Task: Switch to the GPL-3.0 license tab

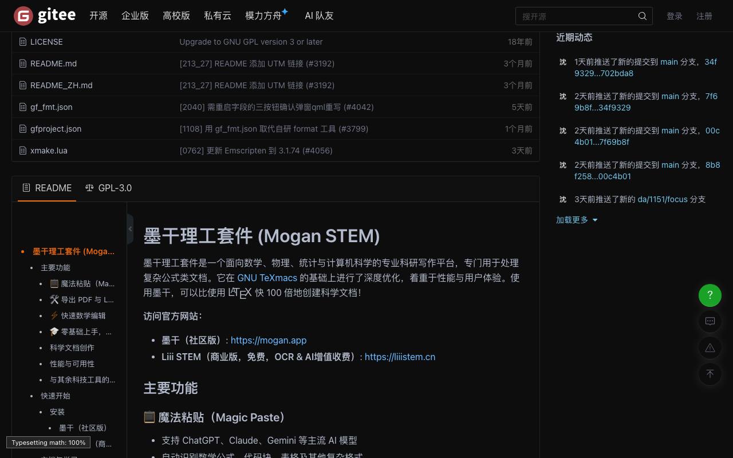Action: pos(108,188)
